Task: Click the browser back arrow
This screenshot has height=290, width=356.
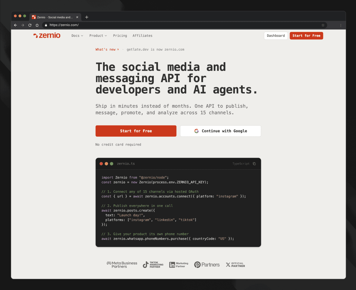Action: (x=15, y=25)
